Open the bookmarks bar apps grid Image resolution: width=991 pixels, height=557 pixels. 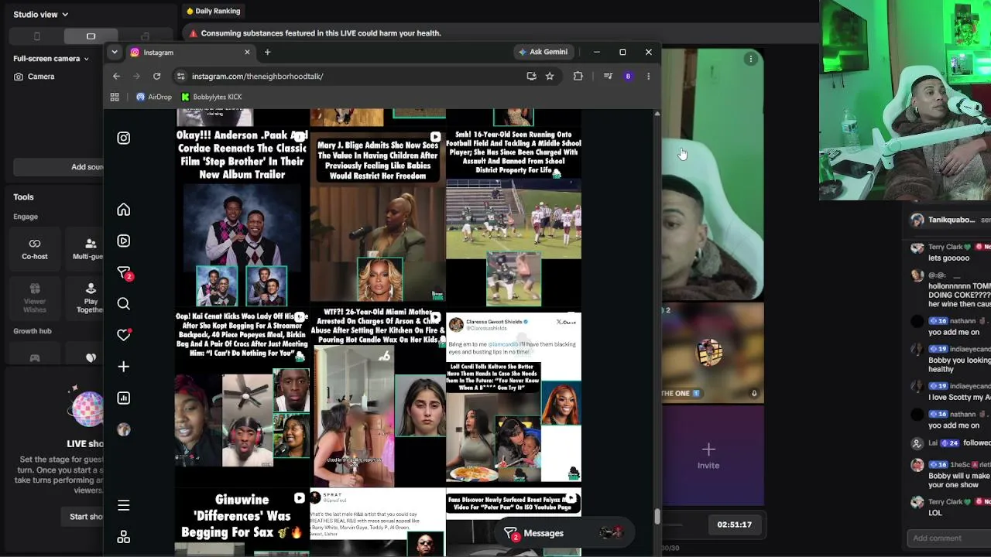point(115,97)
